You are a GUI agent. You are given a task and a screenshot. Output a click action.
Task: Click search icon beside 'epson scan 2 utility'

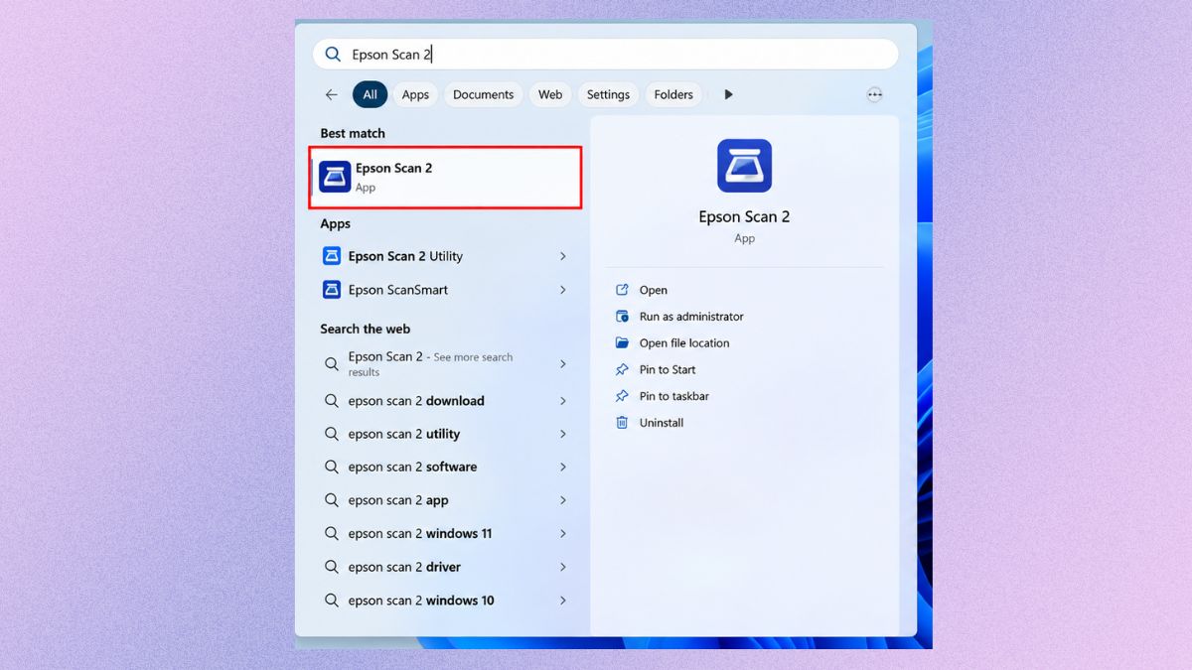click(332, 434)
